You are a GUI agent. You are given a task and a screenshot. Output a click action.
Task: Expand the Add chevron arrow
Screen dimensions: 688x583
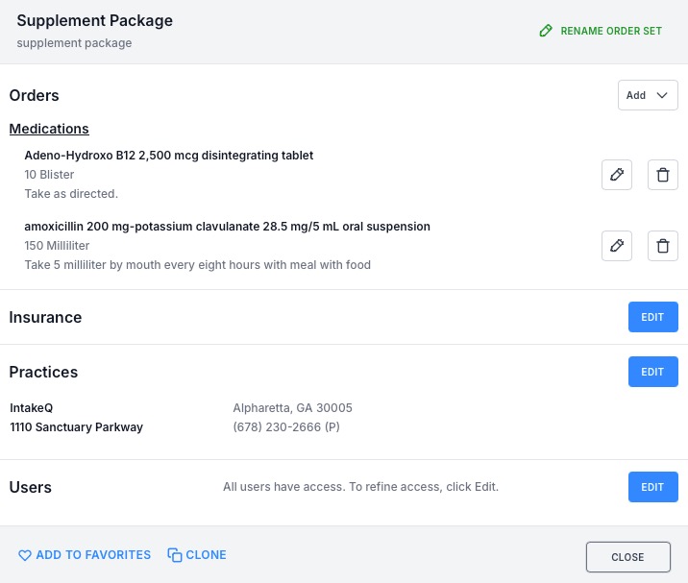(662, 95)
